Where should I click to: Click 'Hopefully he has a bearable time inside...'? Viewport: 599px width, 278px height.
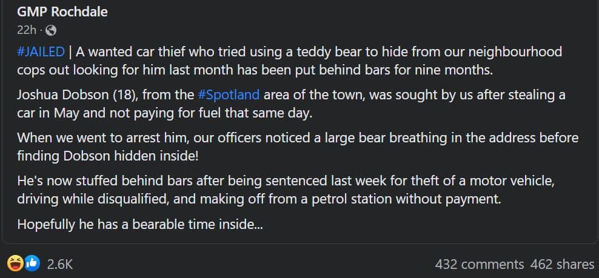click(x=140, y=224)
